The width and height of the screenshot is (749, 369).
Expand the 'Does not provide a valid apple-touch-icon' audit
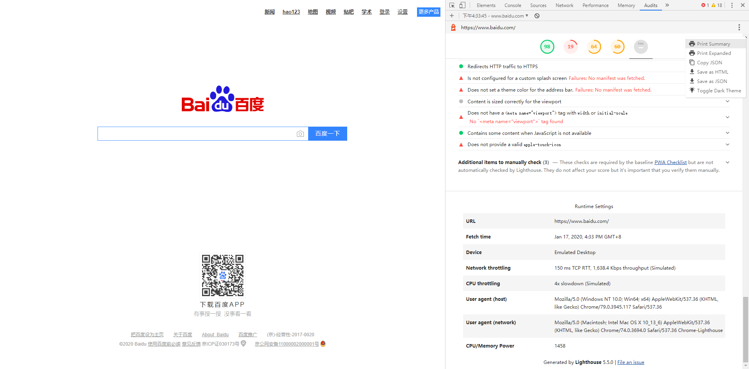727,145
